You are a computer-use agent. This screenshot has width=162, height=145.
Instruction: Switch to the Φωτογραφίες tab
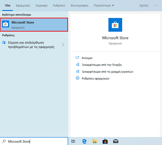tap(80, 6)
